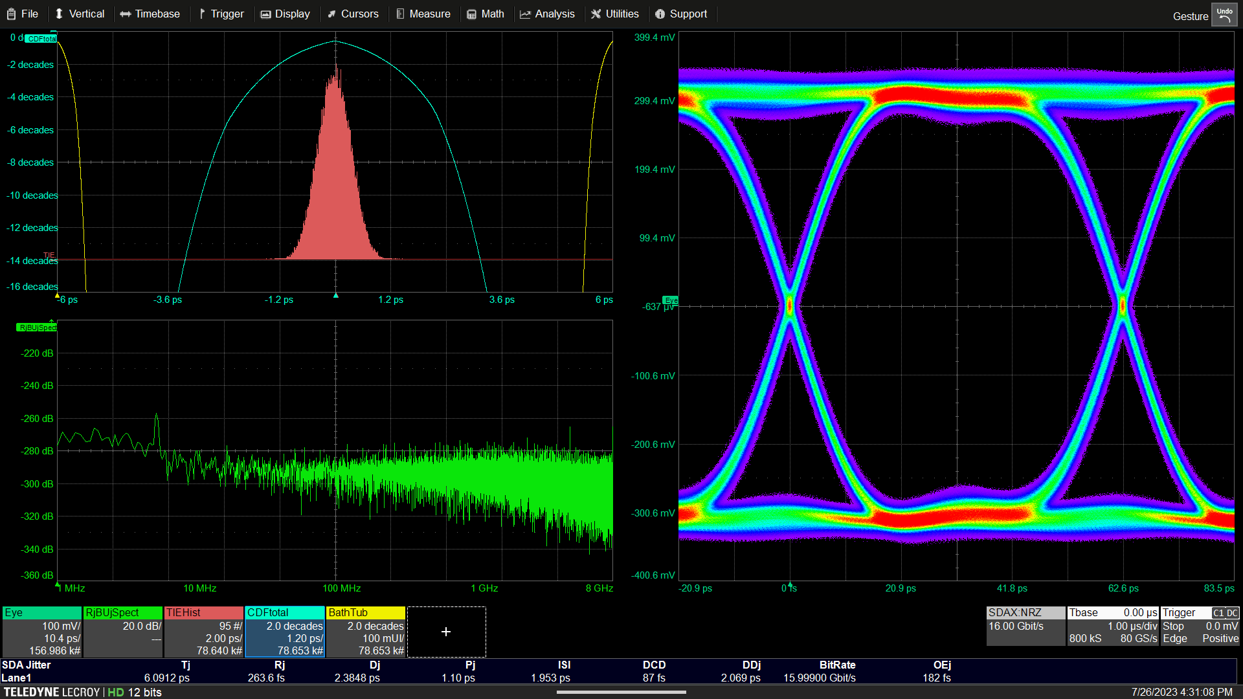Select the Eye trace descriptor box

click(42, 632)
